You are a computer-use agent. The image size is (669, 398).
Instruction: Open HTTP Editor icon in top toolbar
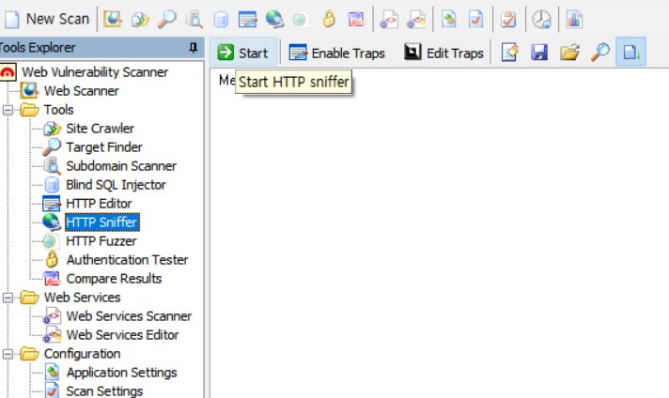coord(247,19)
